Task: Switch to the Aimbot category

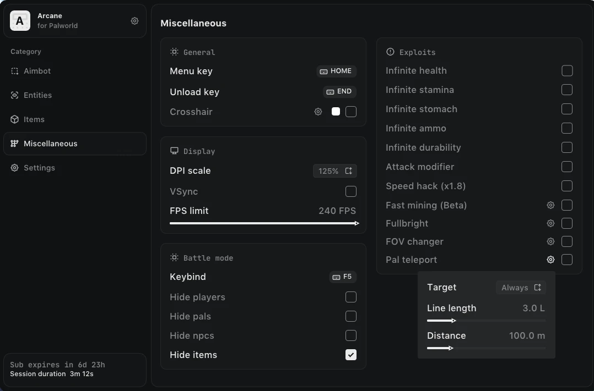Action: click(74, 71)
